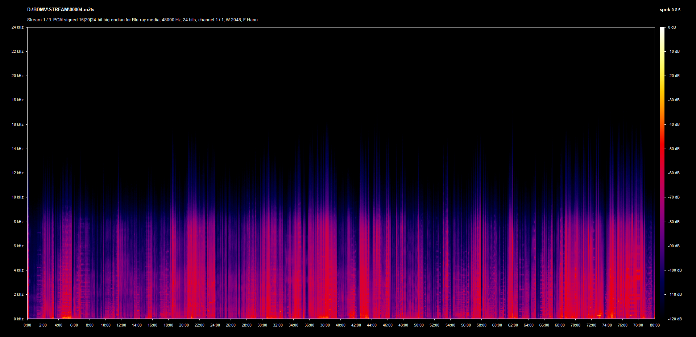The height and width of the screenshot is (337, 696).
Task: Click the 60:00 time axis marker
Action: click(x=497, y=325)
